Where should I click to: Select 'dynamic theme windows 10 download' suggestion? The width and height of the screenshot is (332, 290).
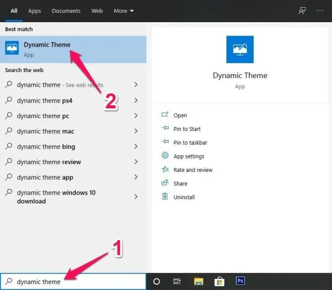[x=56, y=197]
